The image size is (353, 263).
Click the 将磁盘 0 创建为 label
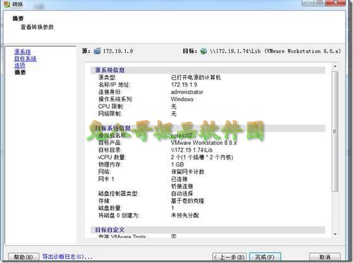coord(119,216)
